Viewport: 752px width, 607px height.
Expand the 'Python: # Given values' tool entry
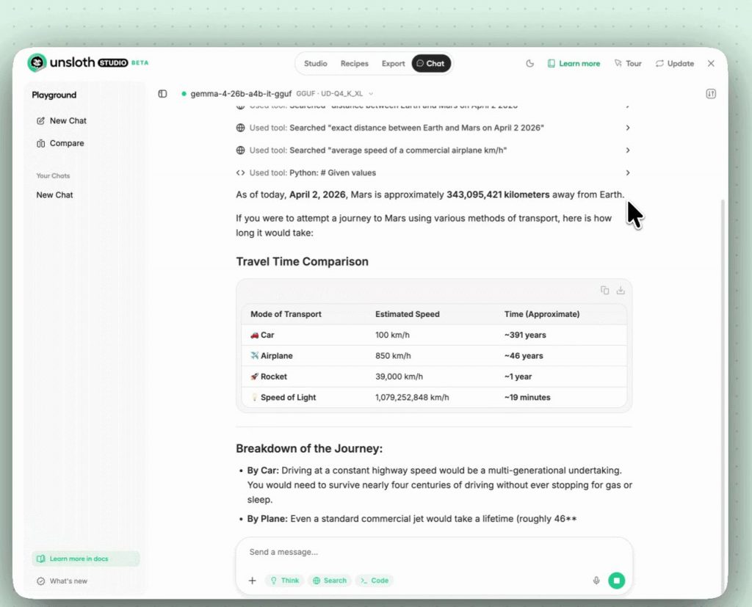pyautogui.click(x=628, y=172)
